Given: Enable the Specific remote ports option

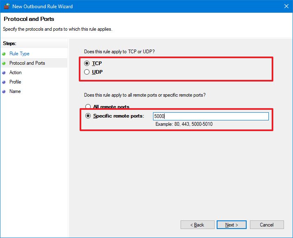Looking at the screenshot, I should (x=88, y=116).
